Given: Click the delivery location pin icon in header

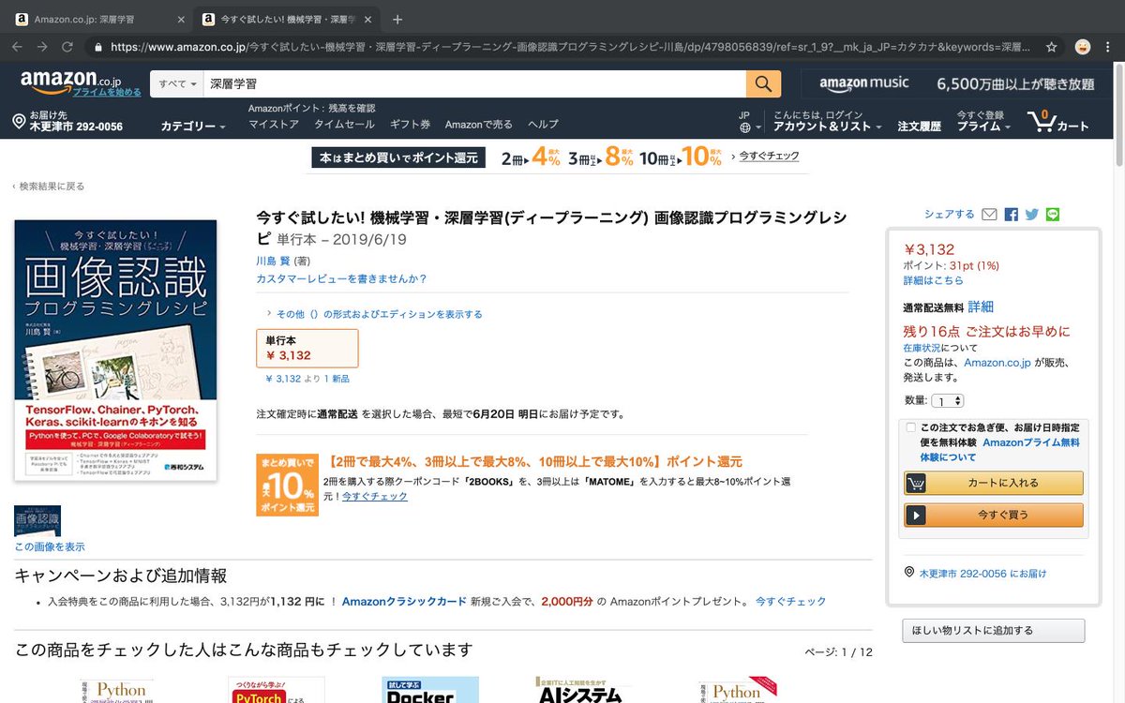Looking at the screenshot, I should click(19, 121).
